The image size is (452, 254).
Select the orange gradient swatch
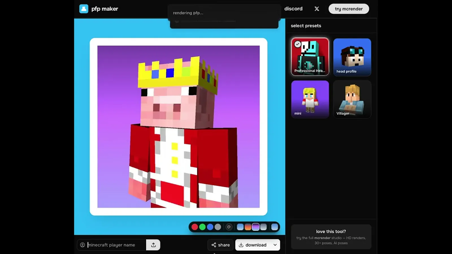[x=248, y=227]
